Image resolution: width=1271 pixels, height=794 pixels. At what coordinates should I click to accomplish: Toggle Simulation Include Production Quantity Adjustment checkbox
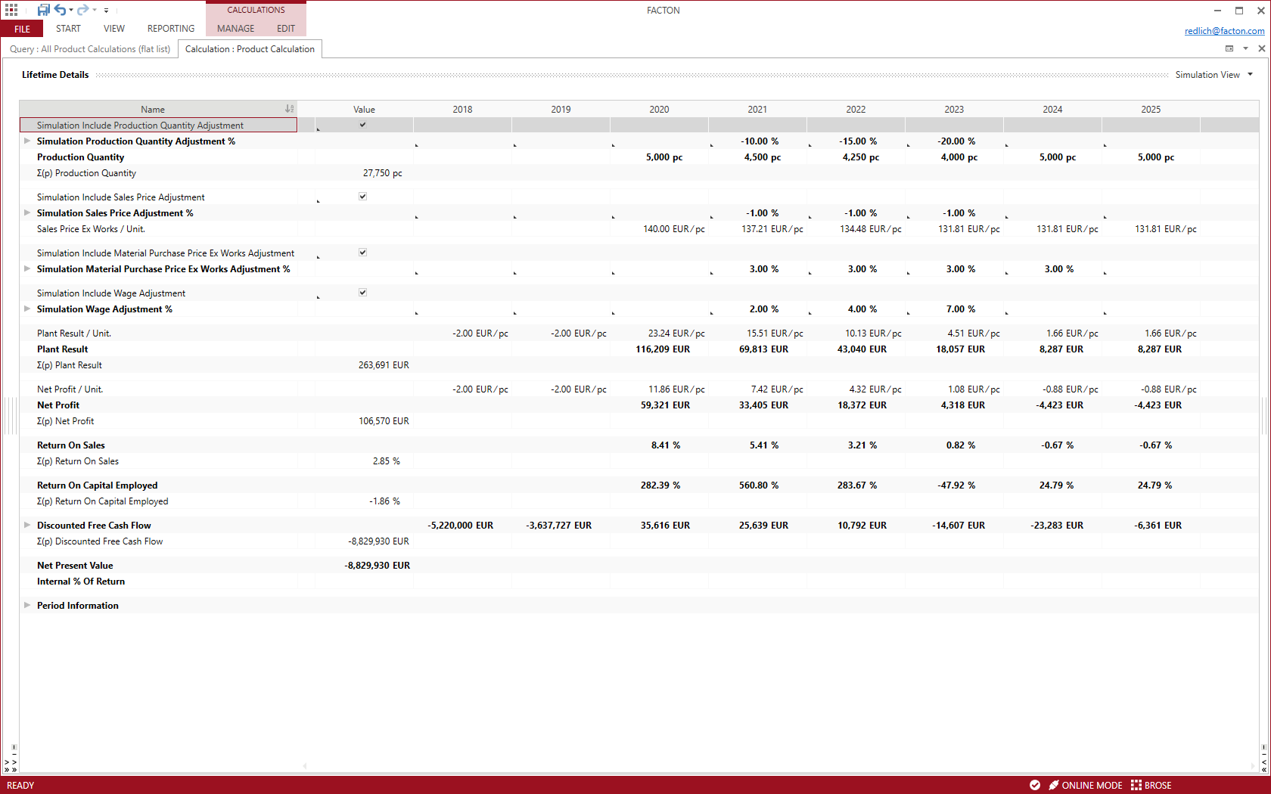point(363,125)
